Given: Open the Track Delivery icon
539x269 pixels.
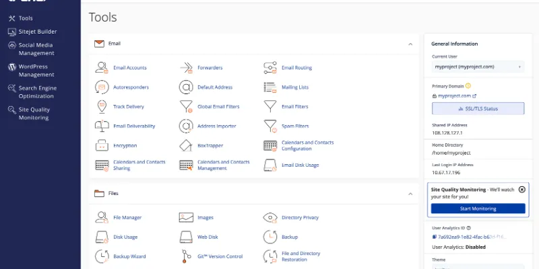Looking at the screenshot, I should click(102, 106).
